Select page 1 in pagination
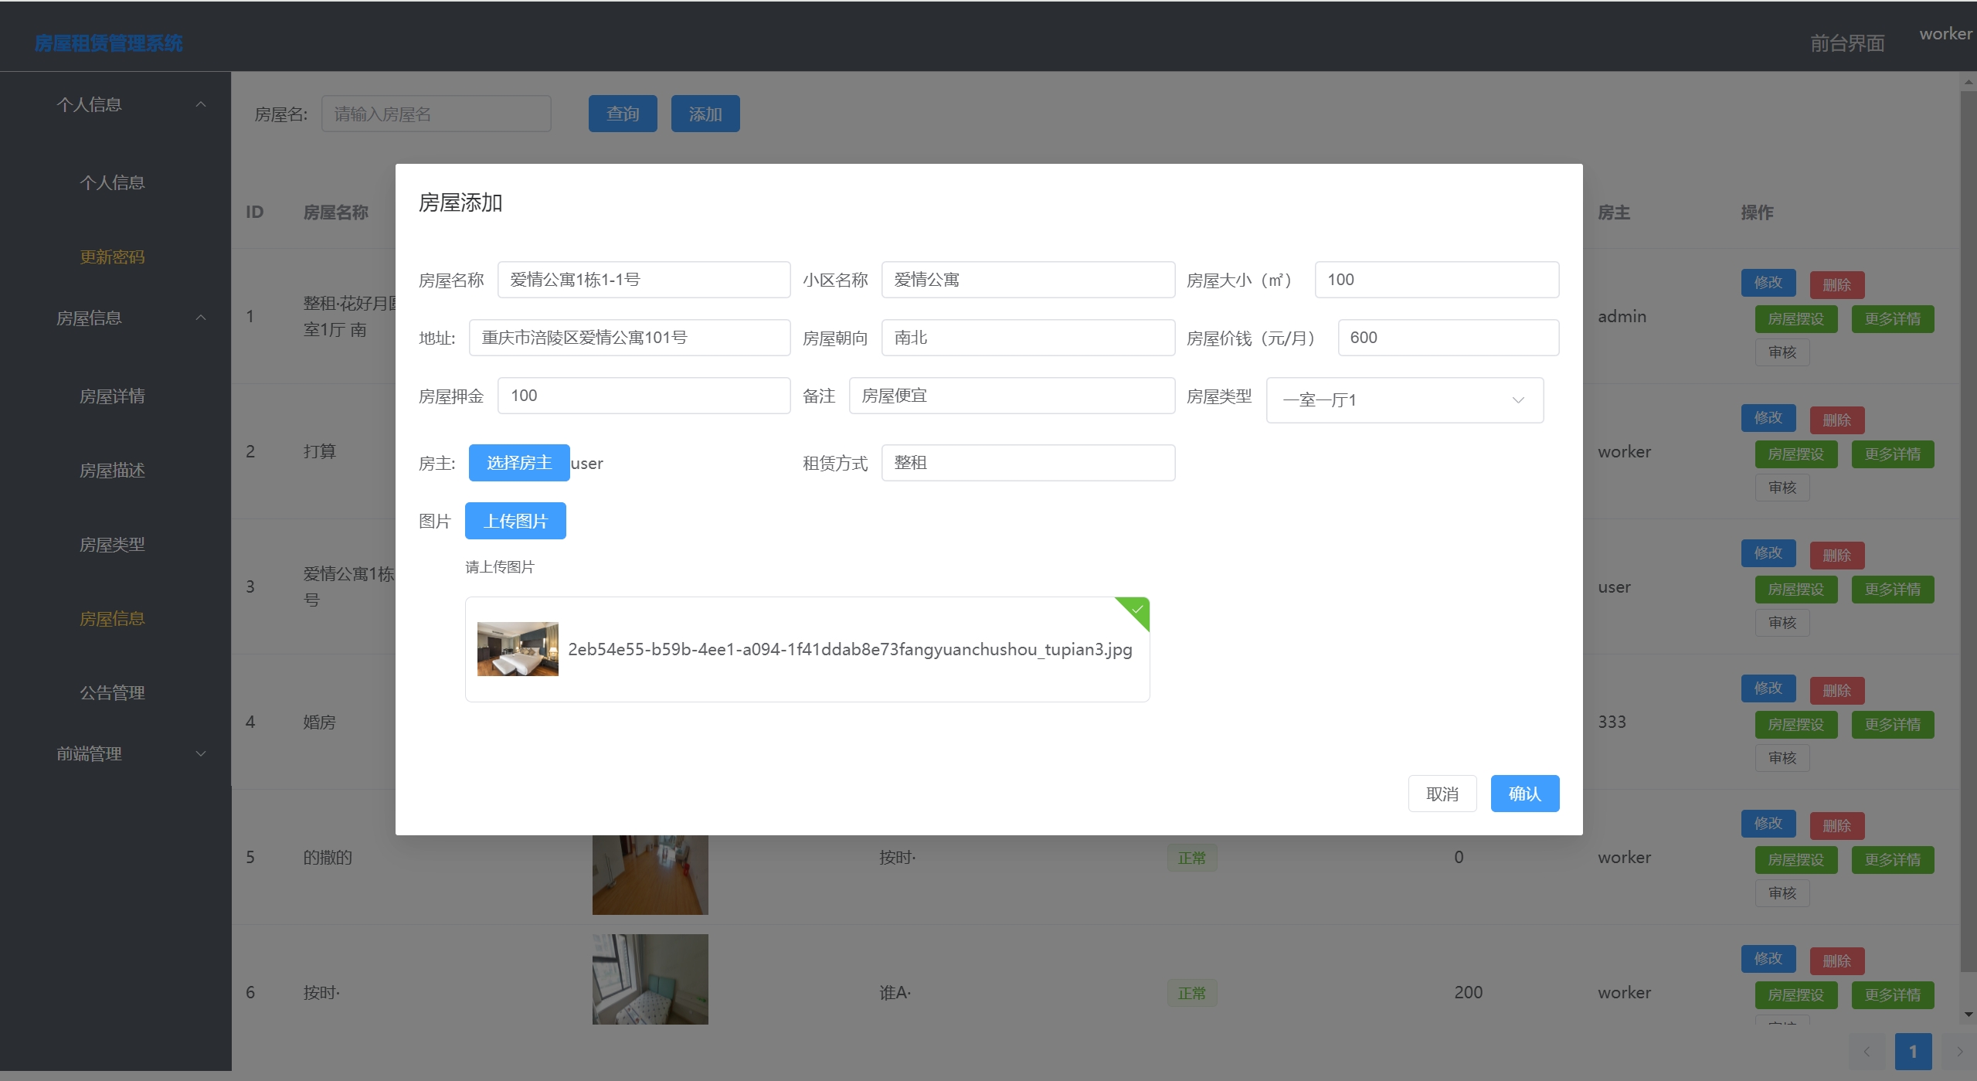 (1913, 1052)
